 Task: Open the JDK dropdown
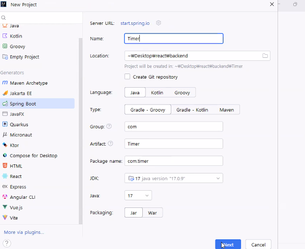[174, 178]
